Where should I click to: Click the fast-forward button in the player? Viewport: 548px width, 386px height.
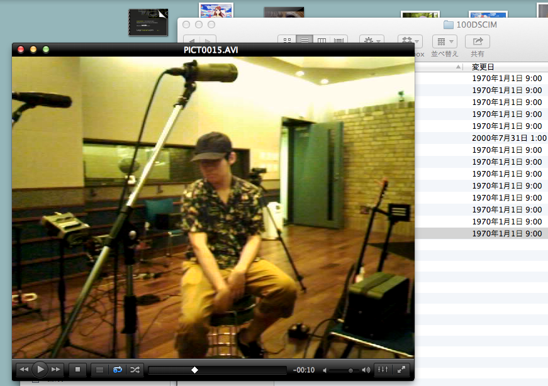tap(56, 370)
